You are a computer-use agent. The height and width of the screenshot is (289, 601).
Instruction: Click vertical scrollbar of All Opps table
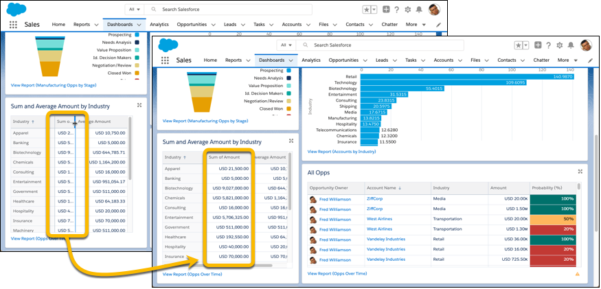tap(578, 186)
